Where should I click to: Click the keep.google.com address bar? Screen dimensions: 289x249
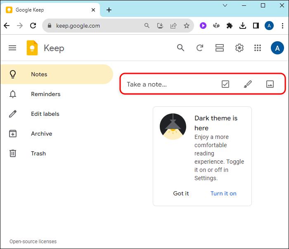pyautogui.click(x=118, y=26)
